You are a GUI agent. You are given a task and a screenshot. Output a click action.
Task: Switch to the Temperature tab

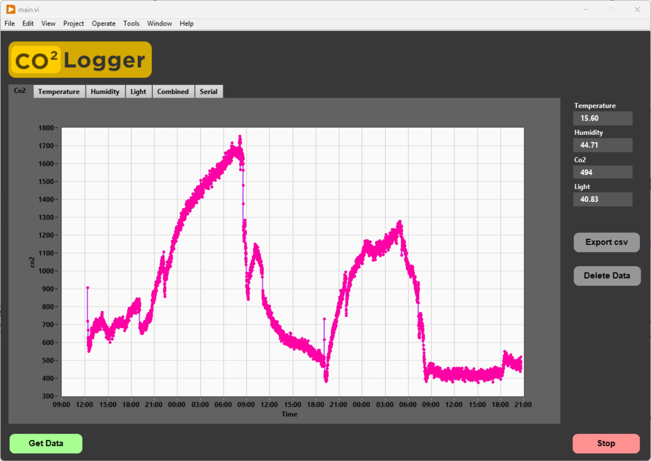59,91
